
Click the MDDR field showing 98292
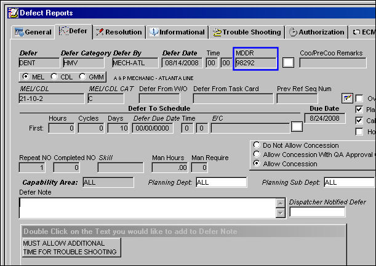[x=255, y=63]
